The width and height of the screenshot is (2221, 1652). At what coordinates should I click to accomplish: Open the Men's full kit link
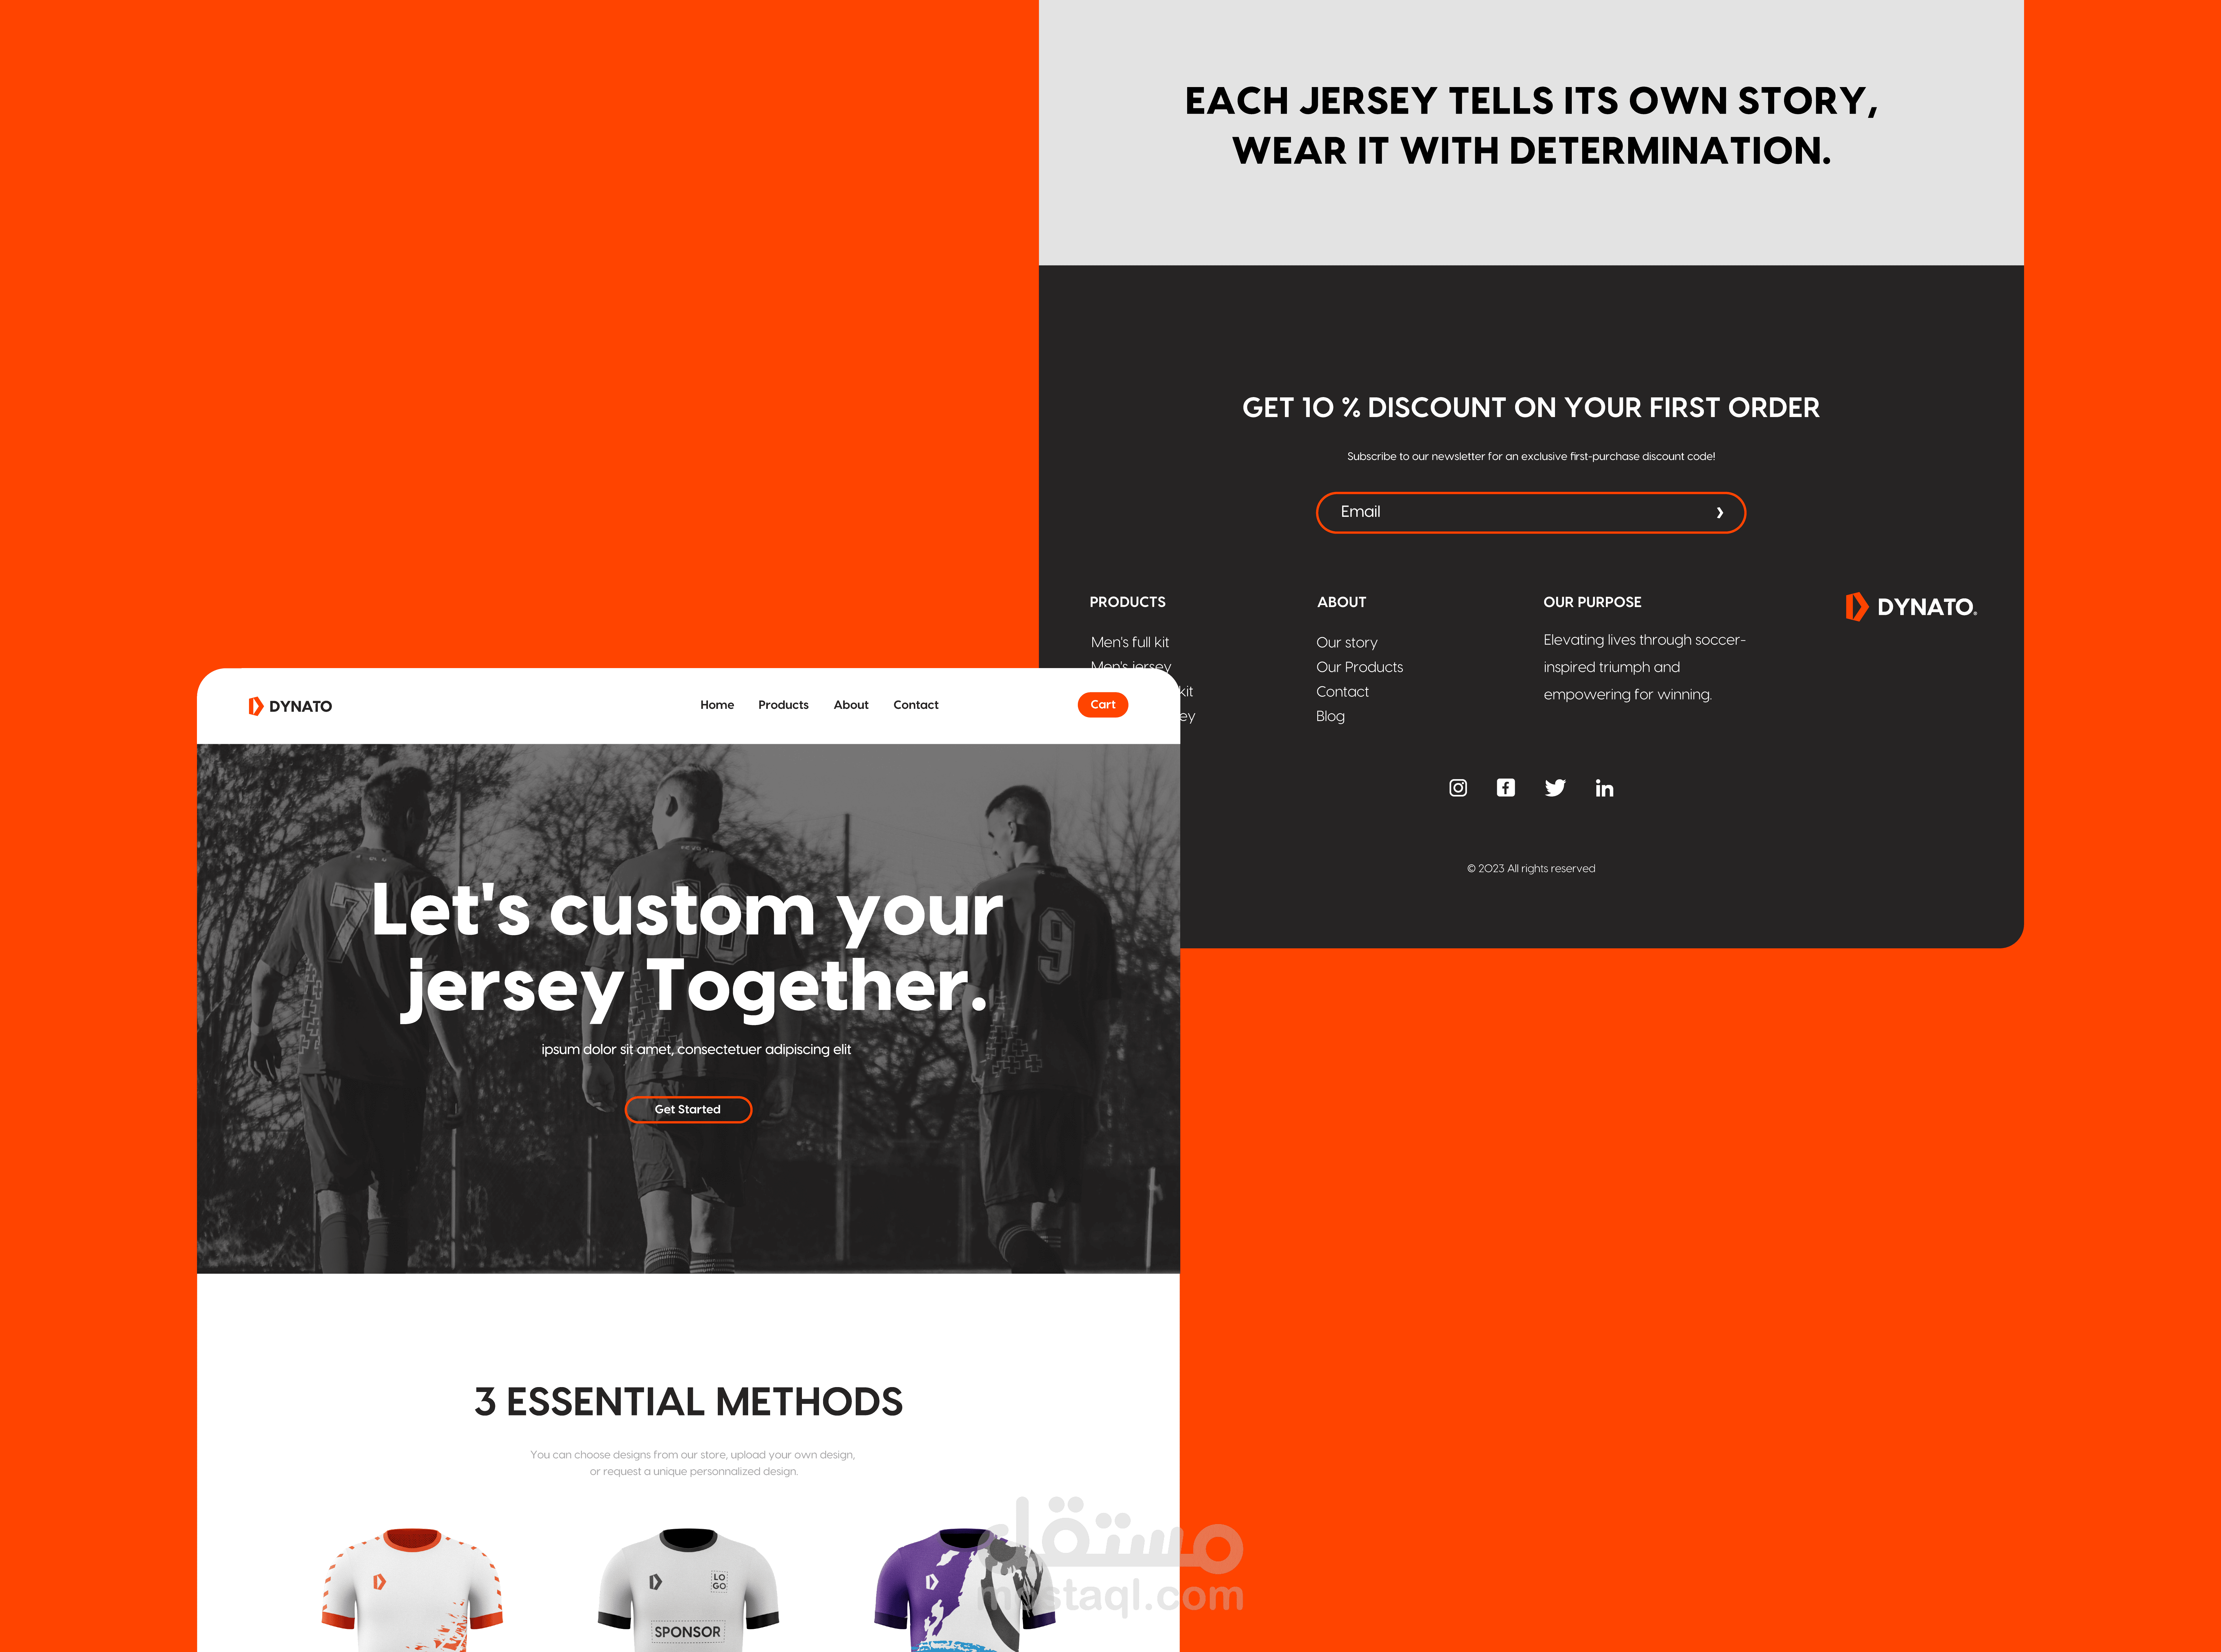(x=1130, y=642)
